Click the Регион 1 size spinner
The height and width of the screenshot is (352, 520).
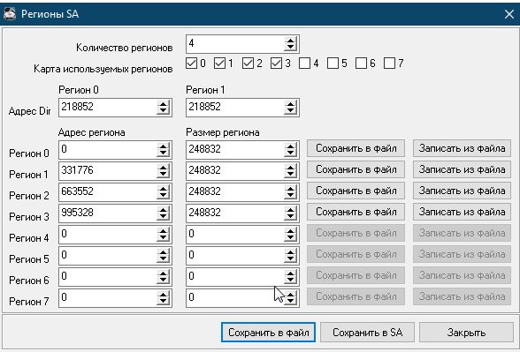pos(290,171)
